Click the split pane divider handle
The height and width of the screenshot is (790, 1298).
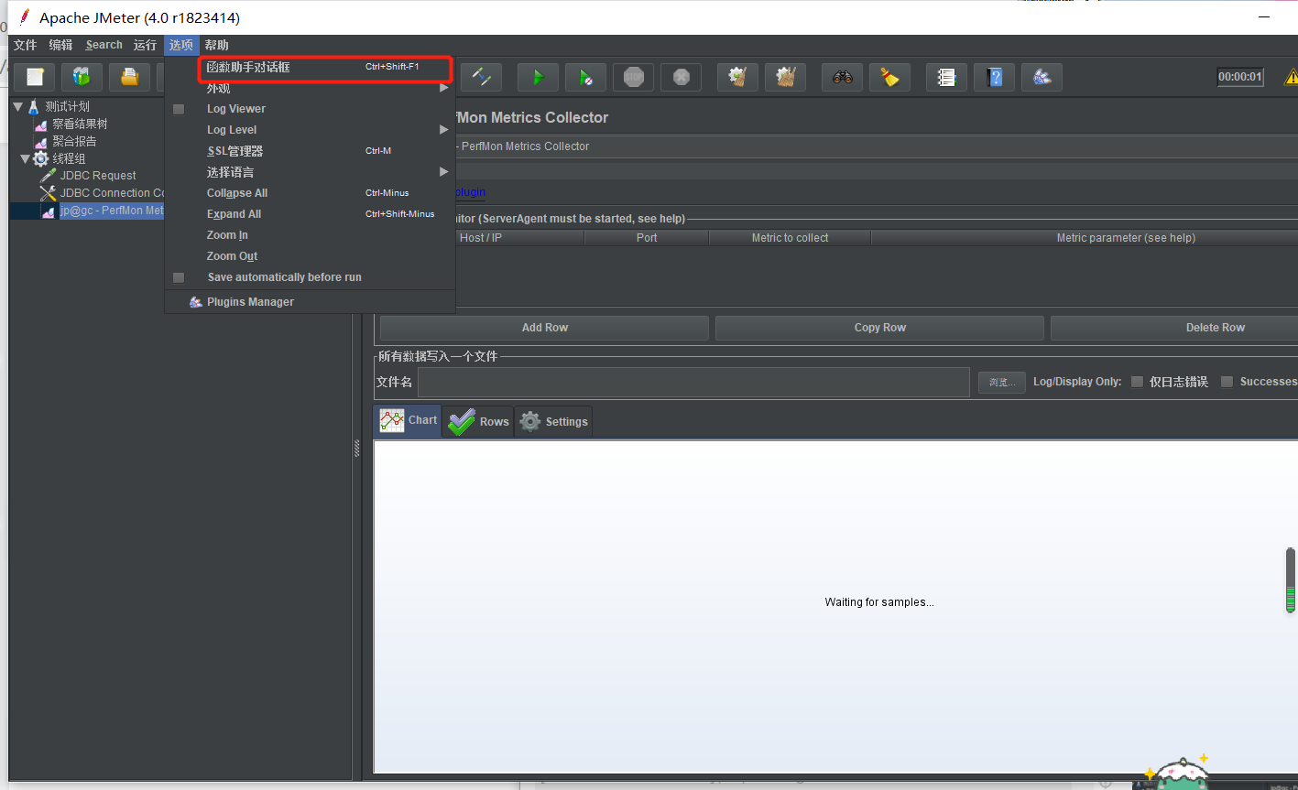357,448
